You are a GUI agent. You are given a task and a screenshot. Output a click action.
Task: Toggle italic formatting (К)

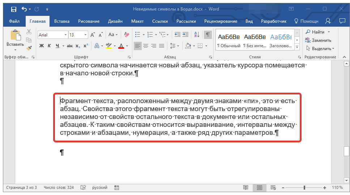[x=49, y=46]
